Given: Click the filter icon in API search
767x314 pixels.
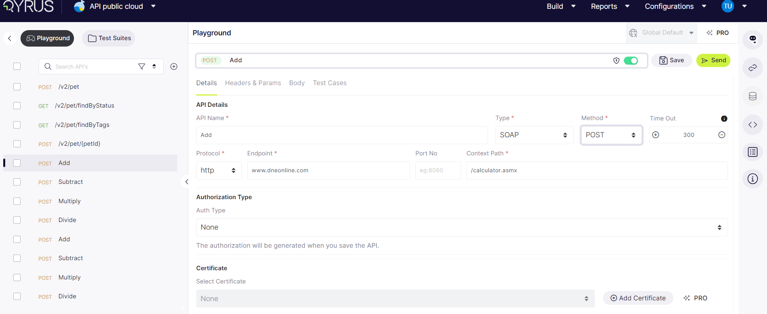Looking at the screenshot, I should point(142,67).
